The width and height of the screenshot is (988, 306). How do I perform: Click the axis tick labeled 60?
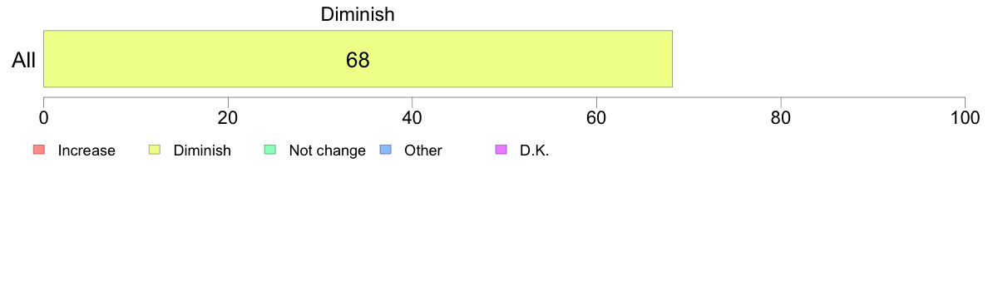pyautogui.click(x=596, y=117)
